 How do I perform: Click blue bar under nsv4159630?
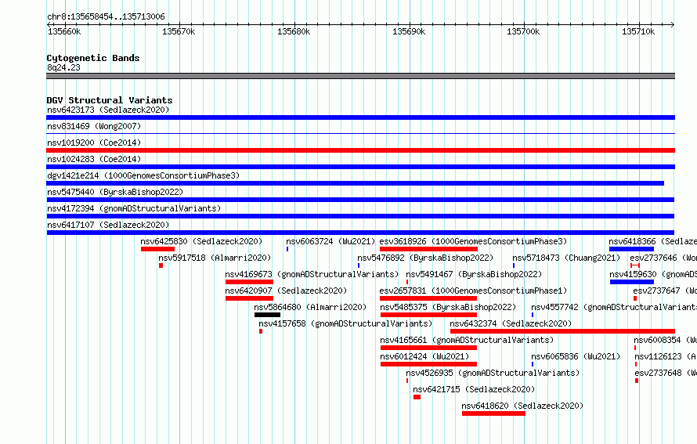click(x=632, y=282)
